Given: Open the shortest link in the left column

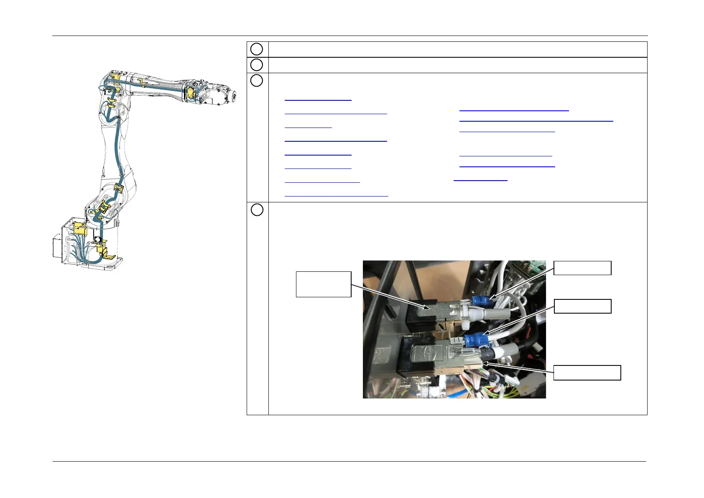Looking at the screenshot, I should pos(308,127).
